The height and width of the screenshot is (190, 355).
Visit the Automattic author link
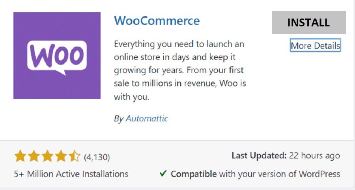147,118
